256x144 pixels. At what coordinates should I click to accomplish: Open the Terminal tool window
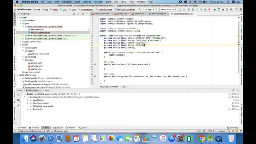point(34,128)
